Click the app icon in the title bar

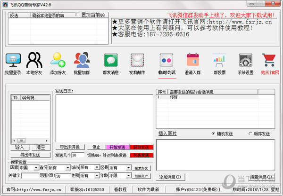coord(5,5)
